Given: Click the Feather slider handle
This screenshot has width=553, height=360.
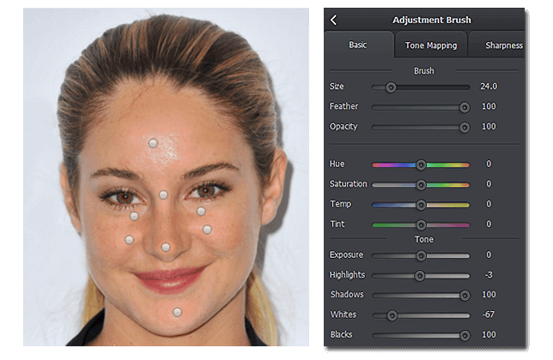Looking at the screenshot, I should (x=465, y=107).
